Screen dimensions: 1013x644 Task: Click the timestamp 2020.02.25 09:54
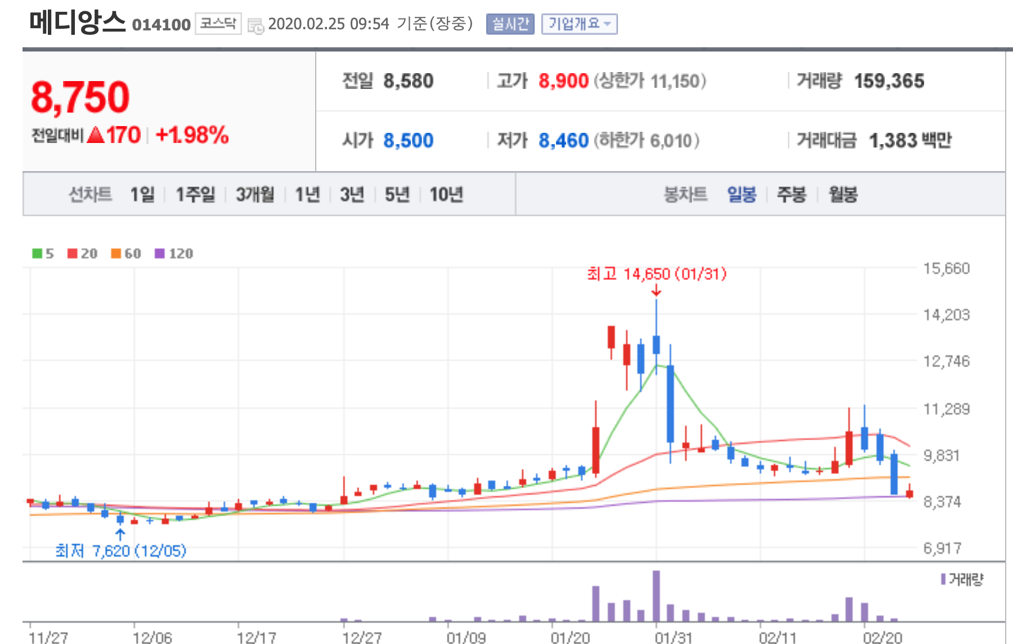[329, 24]
